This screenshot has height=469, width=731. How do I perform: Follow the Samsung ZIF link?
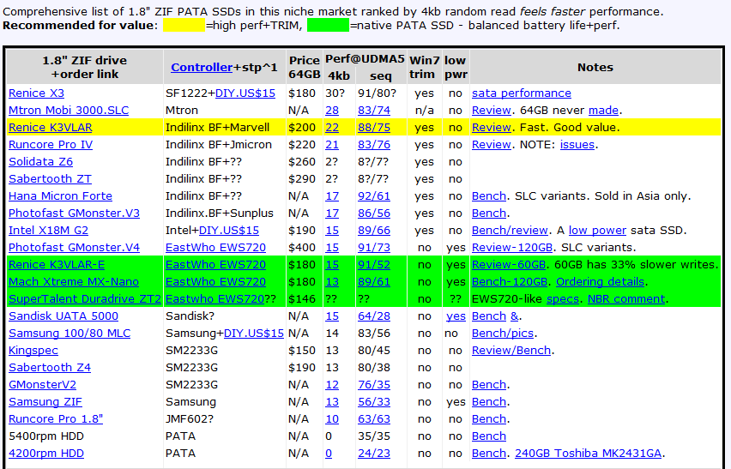coord(45,402)
